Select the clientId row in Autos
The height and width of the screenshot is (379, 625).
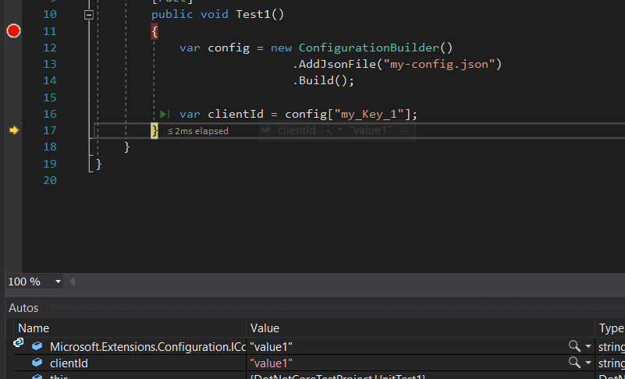(69, 363)
